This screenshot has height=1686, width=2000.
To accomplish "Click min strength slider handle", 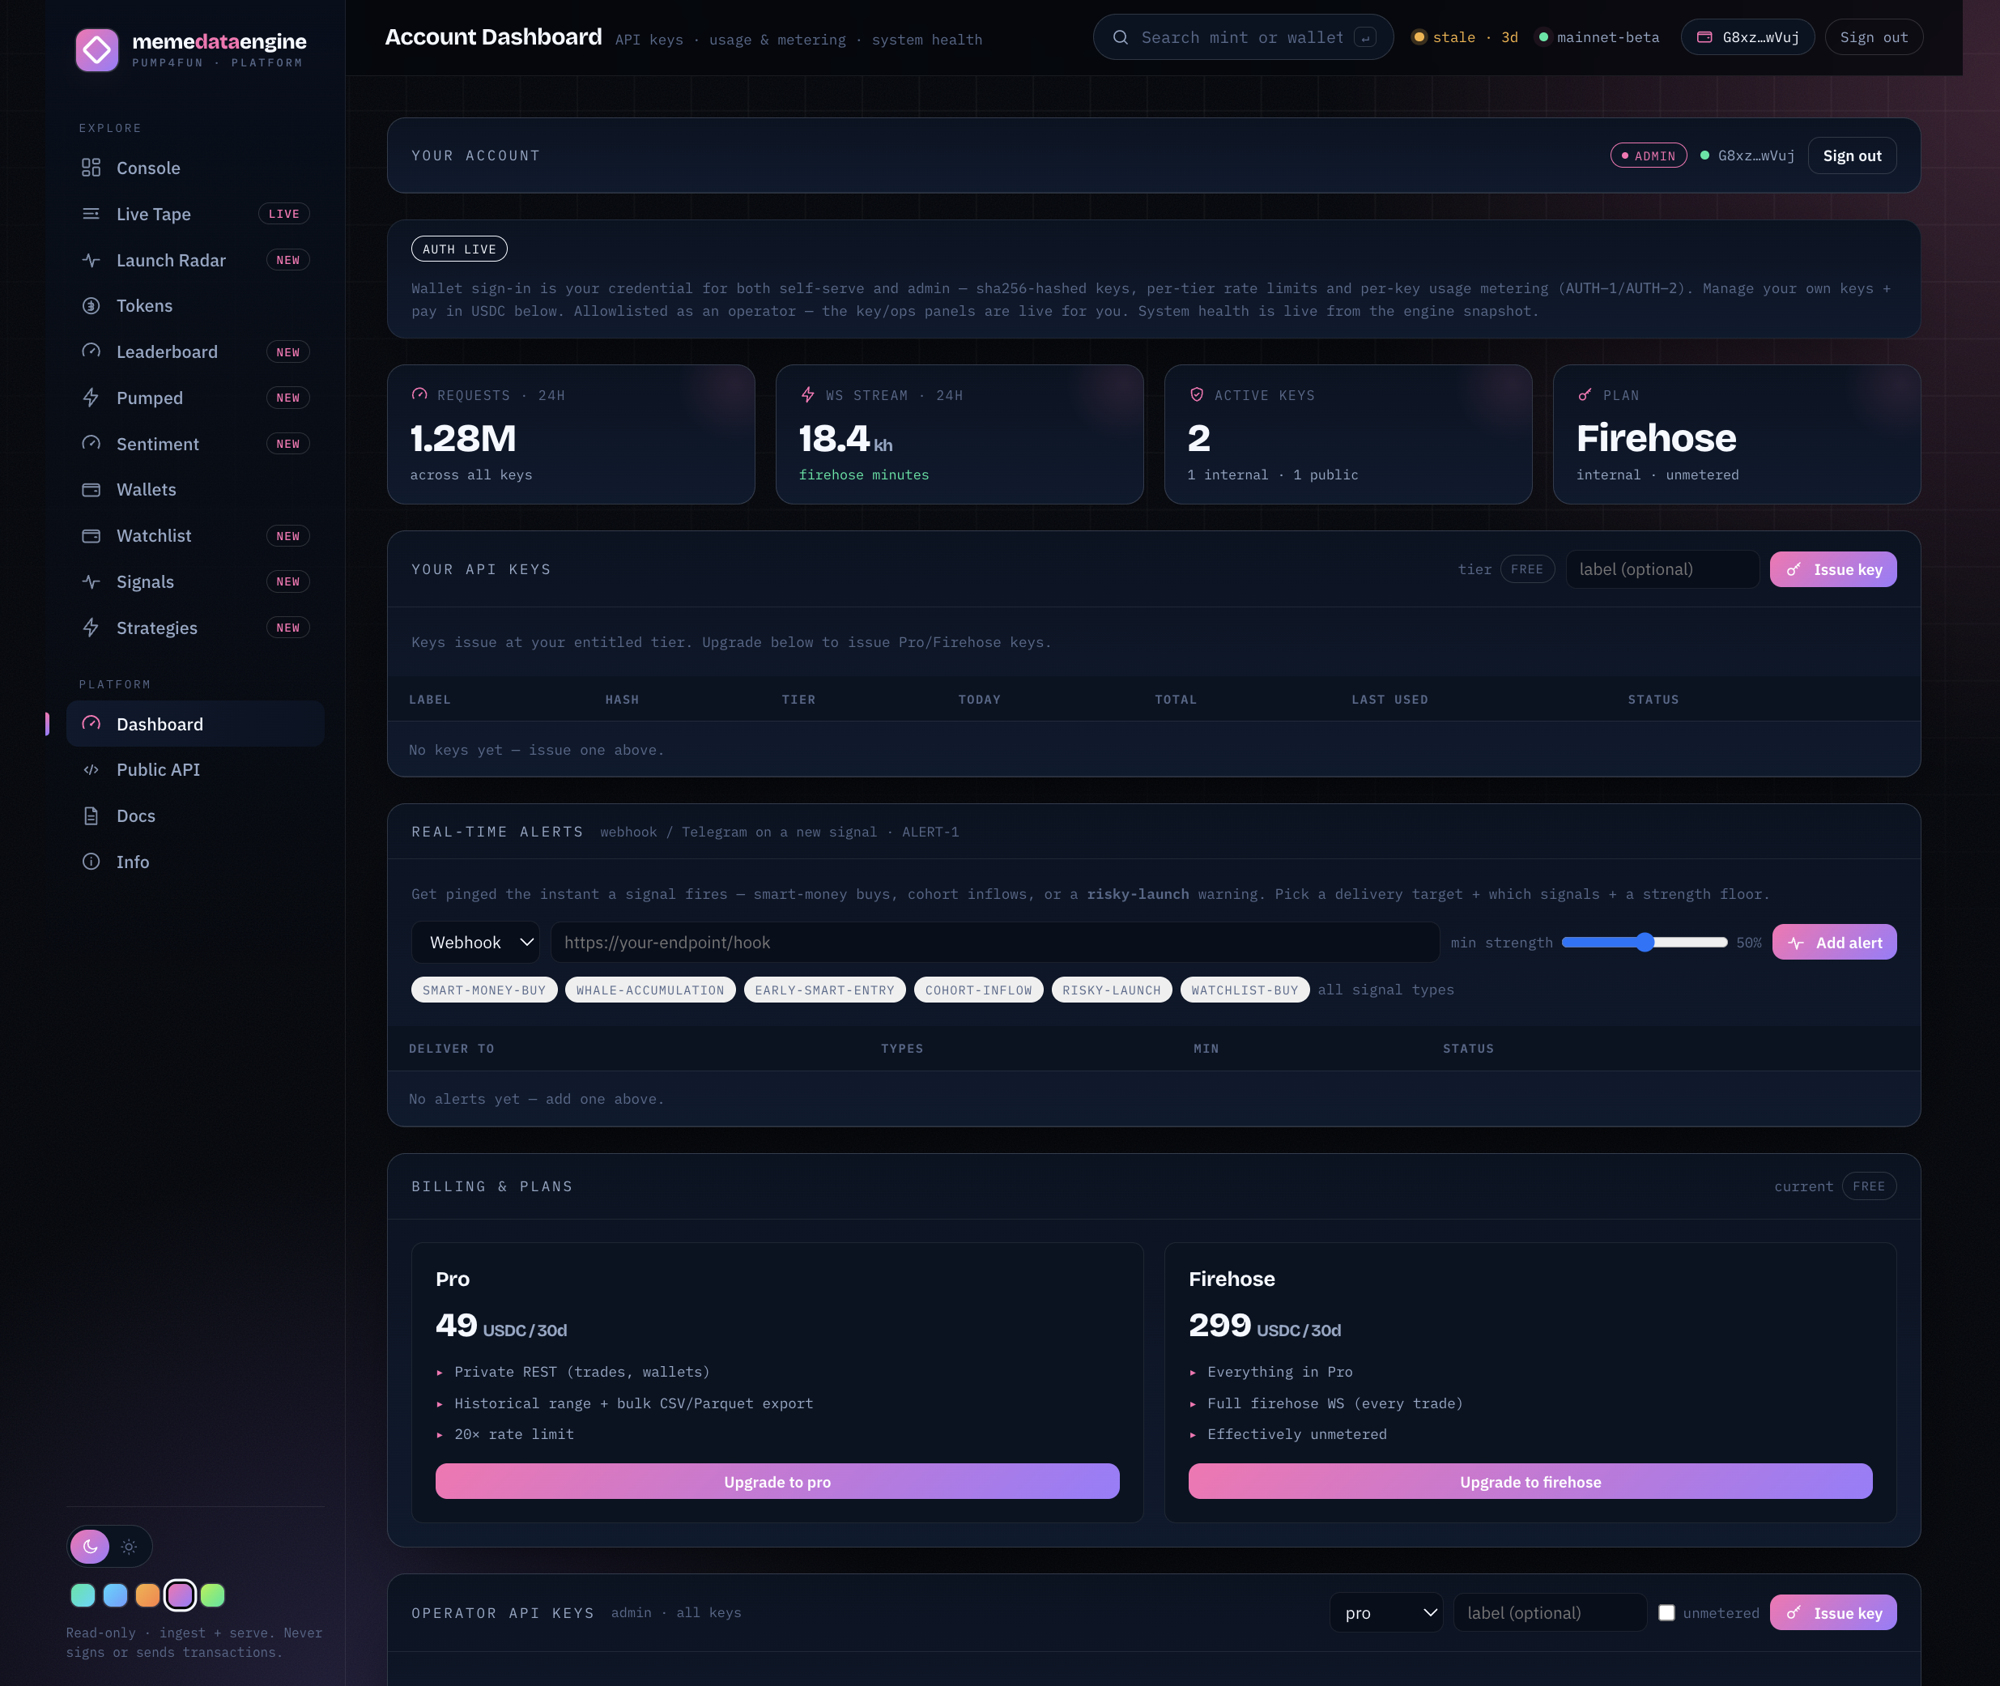I will click(x=1645, y=943).
